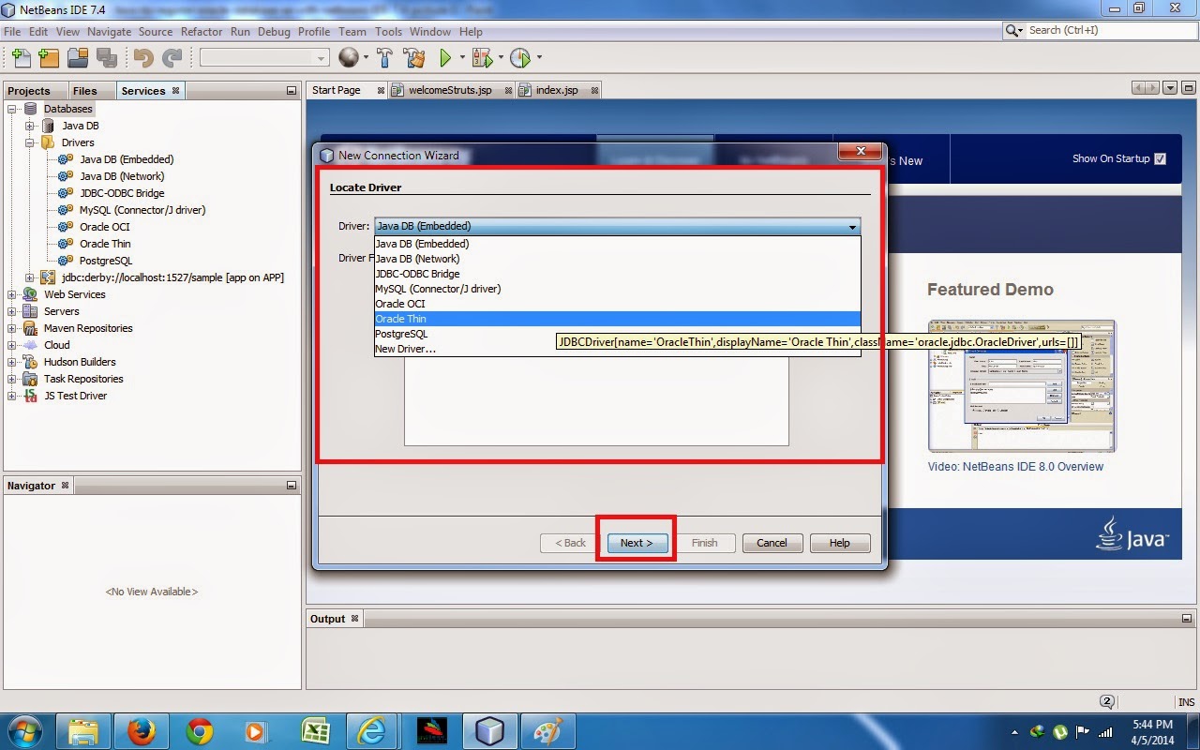Open the Debug Project dropdown arrow
1200x750 pixels.
500,58
